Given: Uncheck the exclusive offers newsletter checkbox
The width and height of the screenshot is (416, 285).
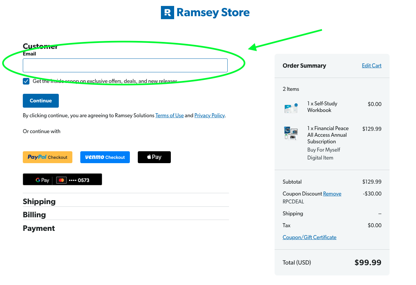Looking at the screenshot, I should coord(26,81).
